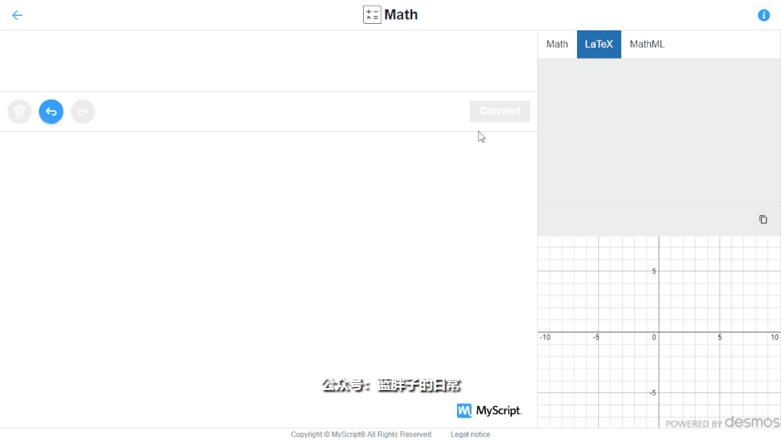The height and width of the screenshot is (440, 781).
Task: Click the 'Powered by desmos' logo
Action: point(722,423)
